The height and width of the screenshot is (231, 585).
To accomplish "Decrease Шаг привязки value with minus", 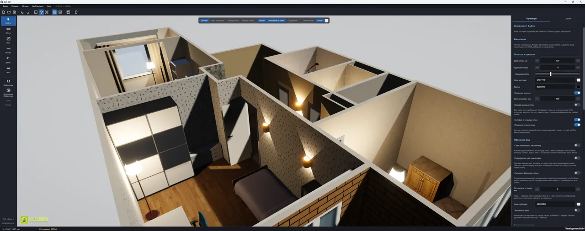I will pyautogui.click(x=537, y=99).
